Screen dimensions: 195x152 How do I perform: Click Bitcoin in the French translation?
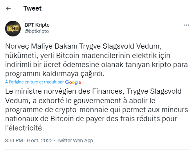pyautogui.click(x=62, y=119)
